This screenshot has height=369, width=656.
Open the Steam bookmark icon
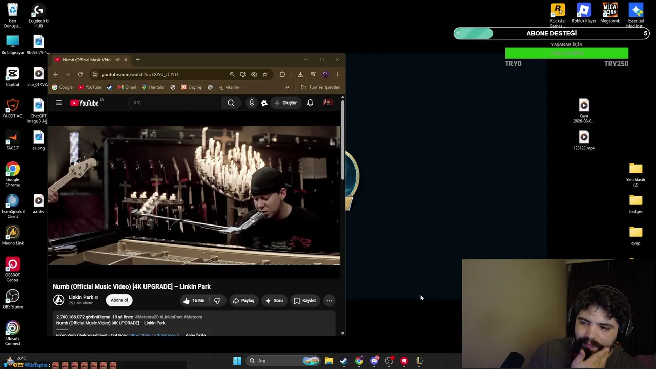point(109,87)
